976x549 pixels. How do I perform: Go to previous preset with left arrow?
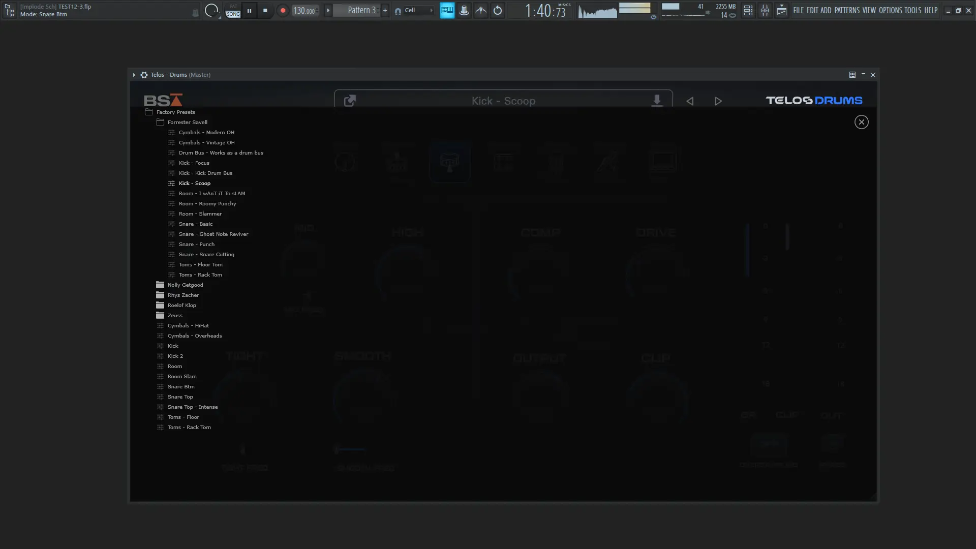pos(690,101)
